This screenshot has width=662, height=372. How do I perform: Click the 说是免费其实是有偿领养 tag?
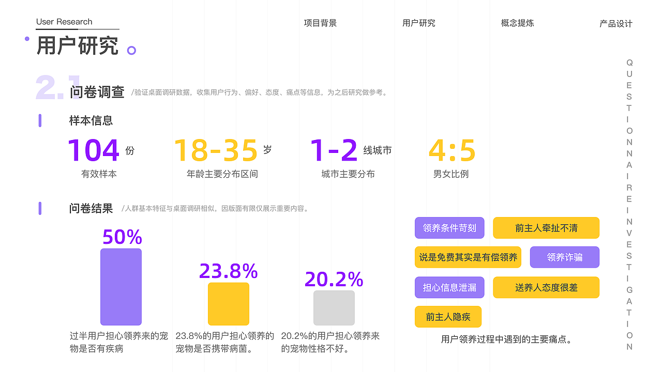coord(468,257)
